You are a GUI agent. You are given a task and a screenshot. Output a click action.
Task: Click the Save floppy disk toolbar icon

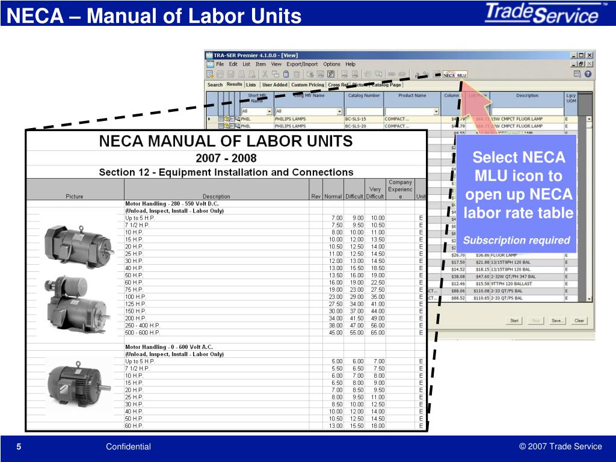(x=231, y=74)
